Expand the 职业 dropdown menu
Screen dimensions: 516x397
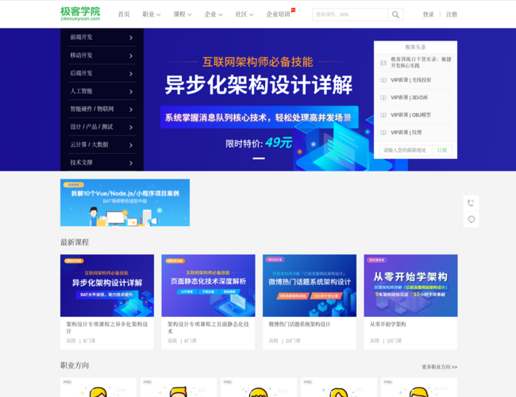tap(152, 14)
